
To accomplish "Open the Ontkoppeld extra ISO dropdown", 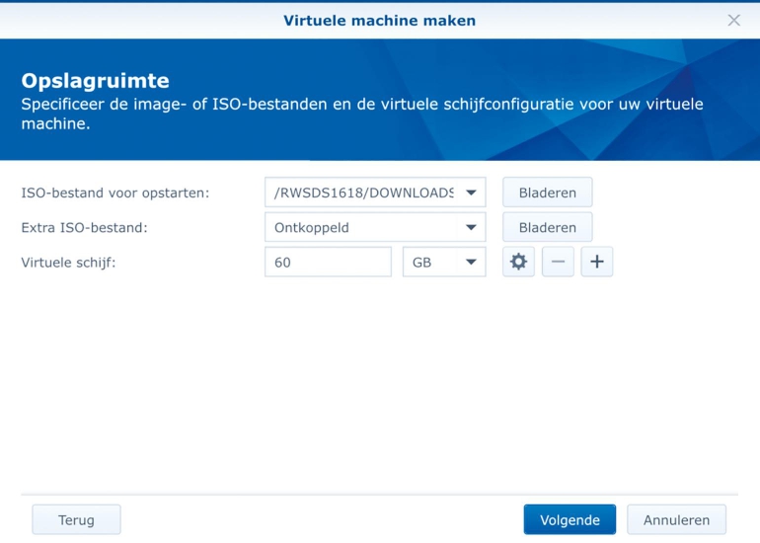I will [x=363, y=228].
